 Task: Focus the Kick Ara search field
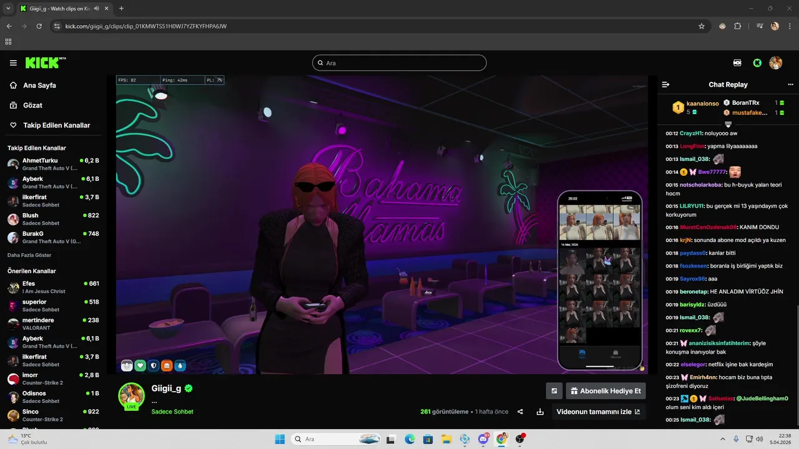[x=399, y=63]
